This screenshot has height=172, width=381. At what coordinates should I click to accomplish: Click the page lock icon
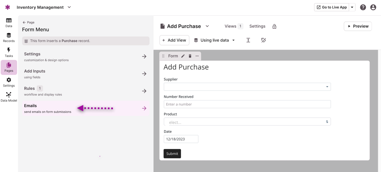point(274,26)
